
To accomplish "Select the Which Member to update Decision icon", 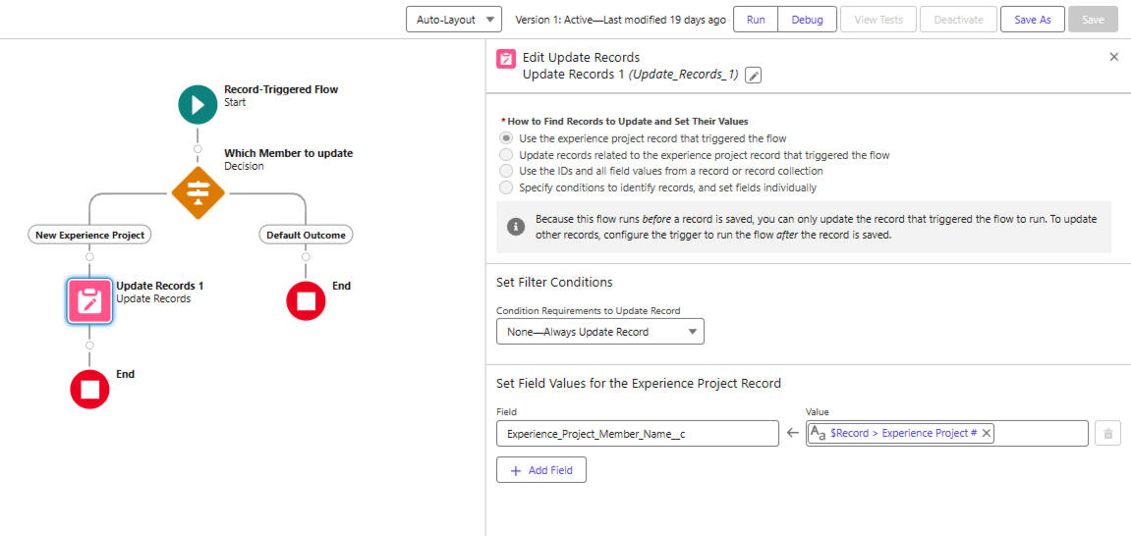I will [x=198, y=192].
